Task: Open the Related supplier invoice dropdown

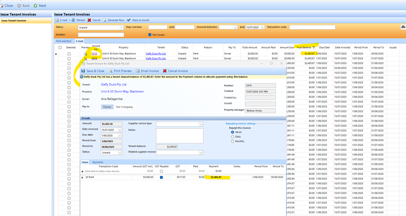Action: tap(201, 153)
